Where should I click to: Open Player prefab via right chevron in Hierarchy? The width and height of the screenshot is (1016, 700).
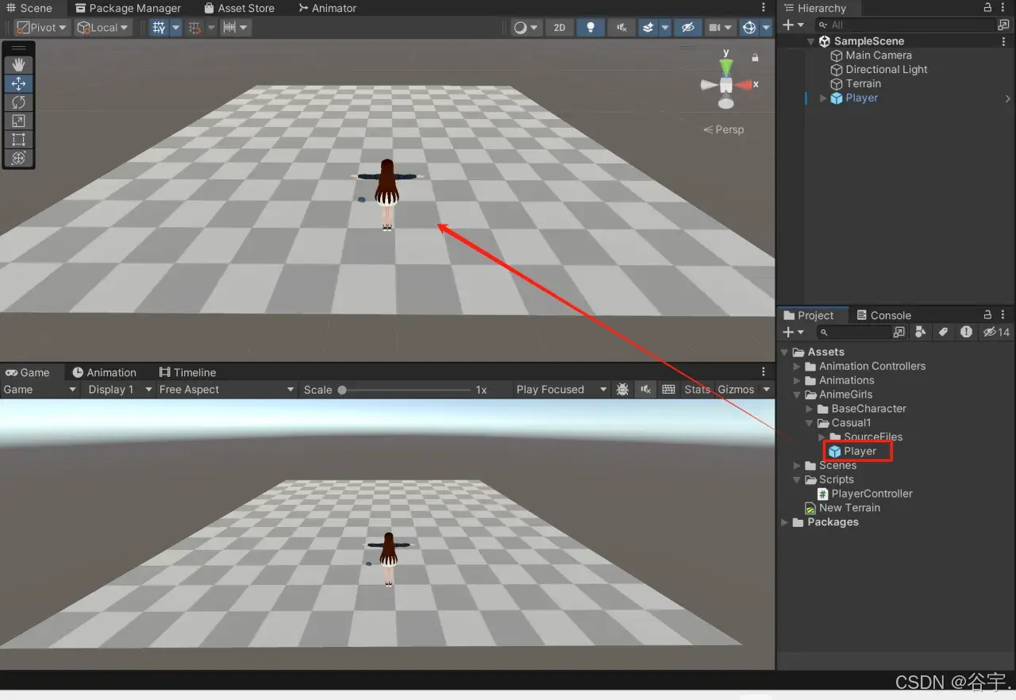(1008, 98)
